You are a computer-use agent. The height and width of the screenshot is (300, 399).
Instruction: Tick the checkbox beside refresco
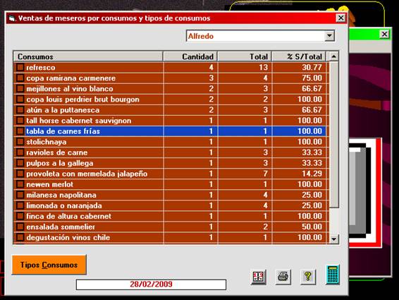point(20,68)
